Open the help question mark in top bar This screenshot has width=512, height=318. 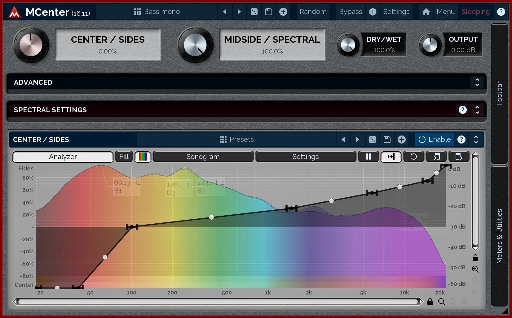click(x=501, y=12)
